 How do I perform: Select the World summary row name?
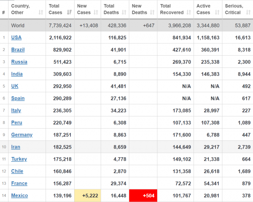click(18, 25)
